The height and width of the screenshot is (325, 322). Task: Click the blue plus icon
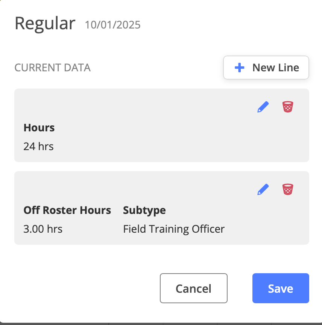(239, 68)
